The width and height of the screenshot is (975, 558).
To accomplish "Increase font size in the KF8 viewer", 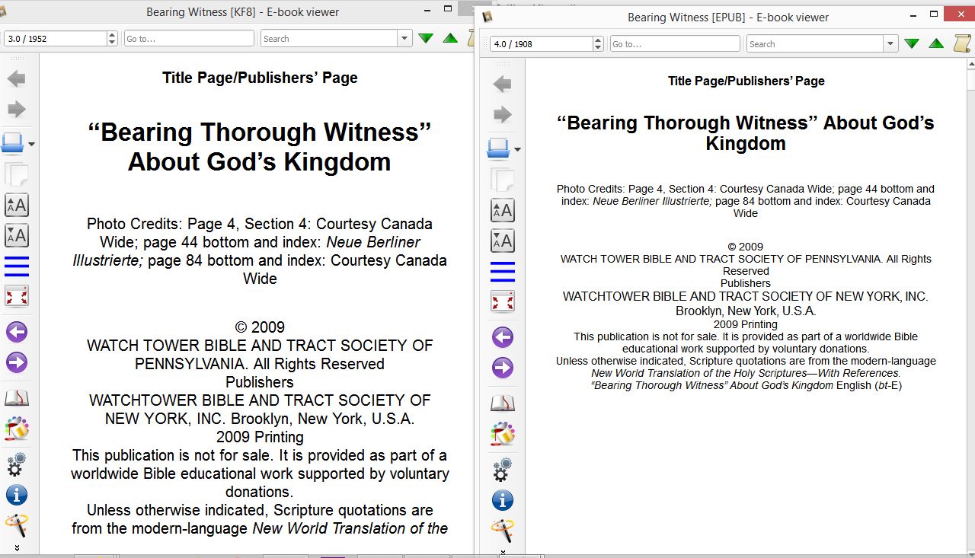I will coord(17,205).
